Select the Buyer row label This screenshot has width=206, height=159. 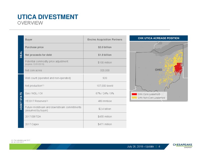click(x=29, y=39)
